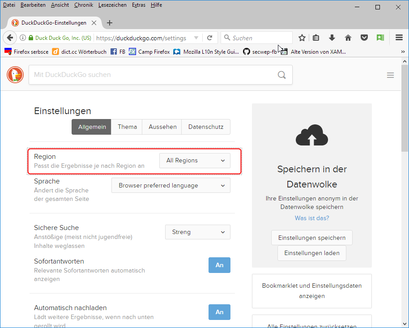Click the cloud upload icon
This screenshot has width=409, height=328.
click(312, 135)
